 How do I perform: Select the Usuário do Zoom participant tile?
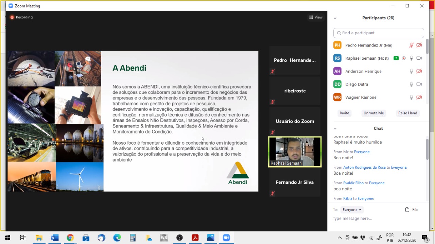click(x=295, y=121)
